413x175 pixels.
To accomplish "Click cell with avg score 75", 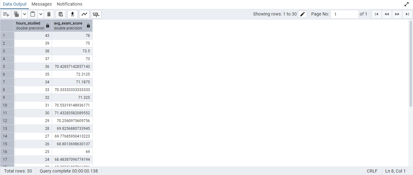I will pos(72,43).
